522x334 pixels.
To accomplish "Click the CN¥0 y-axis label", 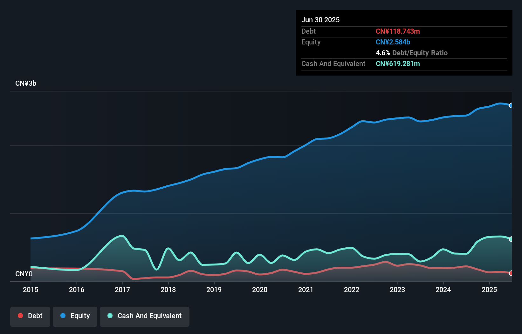I will 24,274.
